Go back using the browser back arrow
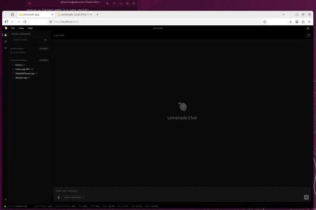 click(13, 22)
